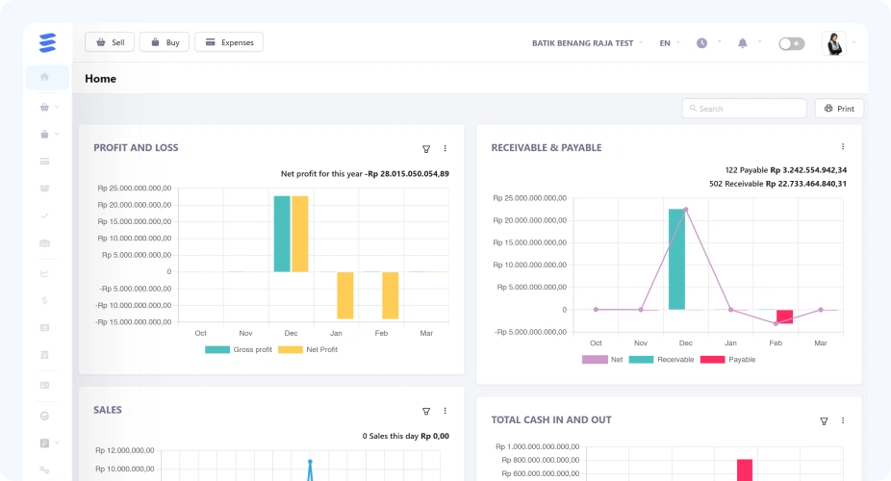891x481 pixels.
Task: Click the TOTAL CASH IN AND OUT heading
Action: (x=551, y=420)
